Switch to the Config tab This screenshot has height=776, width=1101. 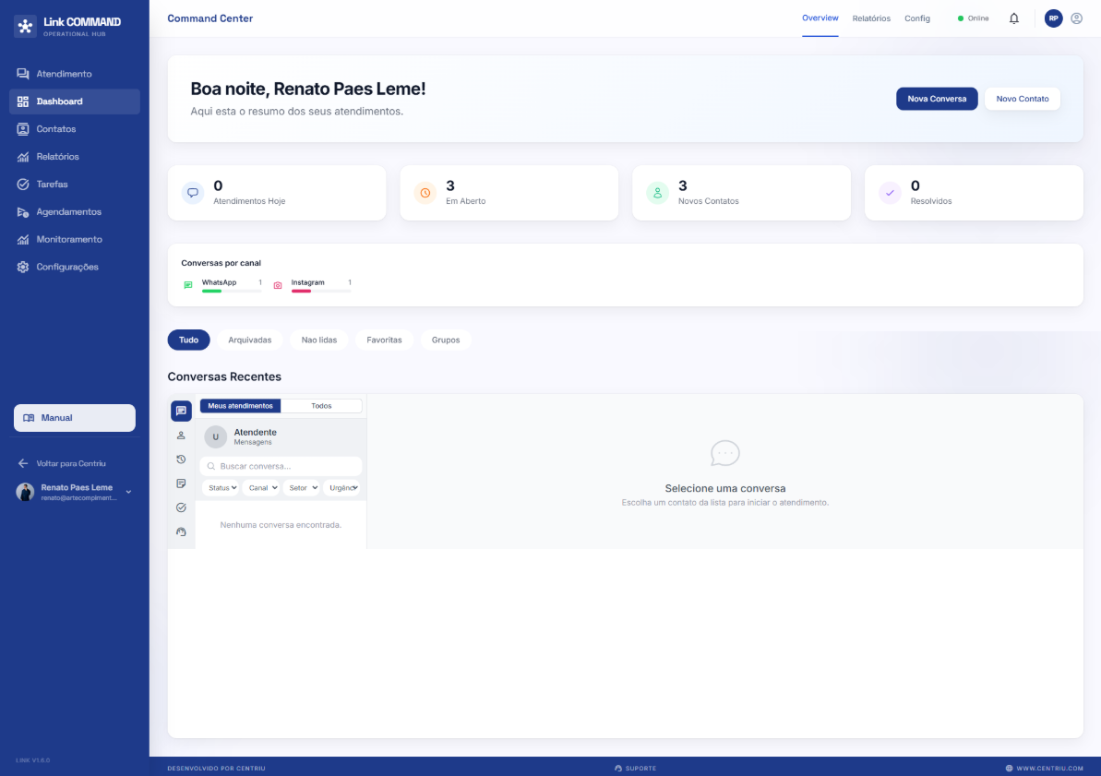tap(917, 18)
